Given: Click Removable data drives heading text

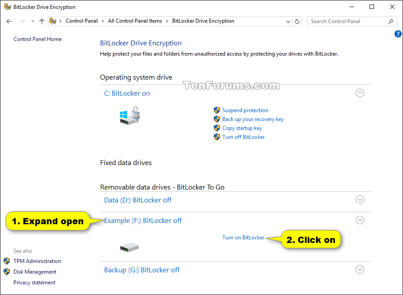Looking at the screenshot, I should coord(162,187).
